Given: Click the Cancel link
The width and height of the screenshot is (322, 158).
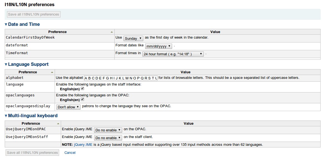Looking at the screenshot, I should (x=70, y=153).
